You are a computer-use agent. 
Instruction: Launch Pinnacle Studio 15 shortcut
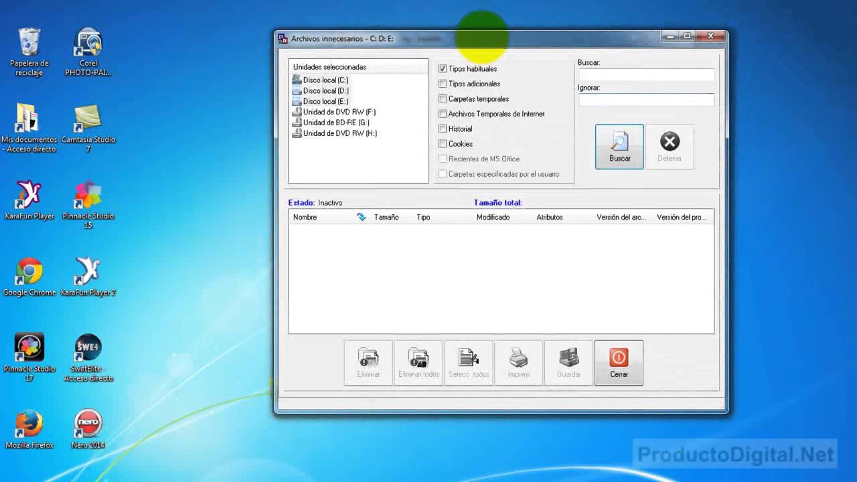pos(88,205)
